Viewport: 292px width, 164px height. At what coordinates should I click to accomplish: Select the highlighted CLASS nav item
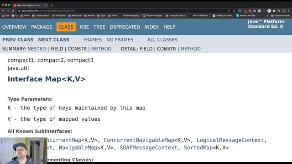click(66, 27)
